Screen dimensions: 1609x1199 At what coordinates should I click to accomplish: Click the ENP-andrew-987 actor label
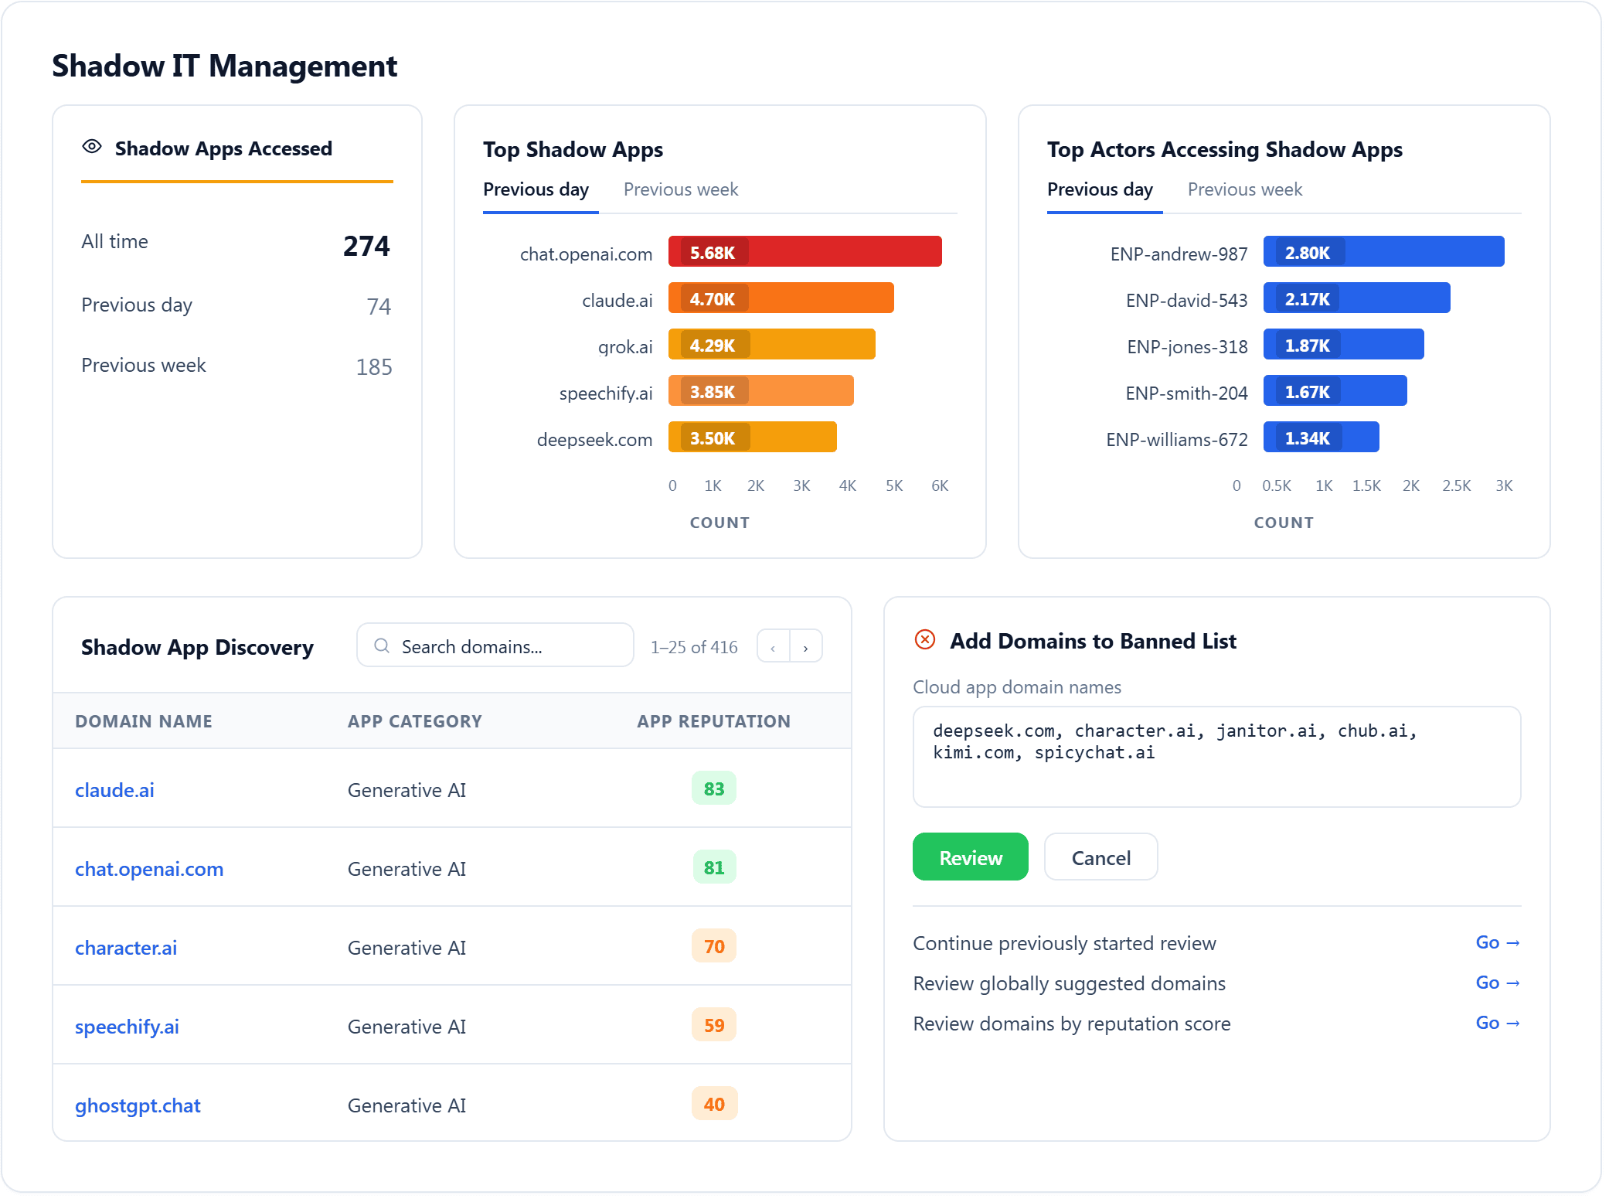pos(1179,254)
